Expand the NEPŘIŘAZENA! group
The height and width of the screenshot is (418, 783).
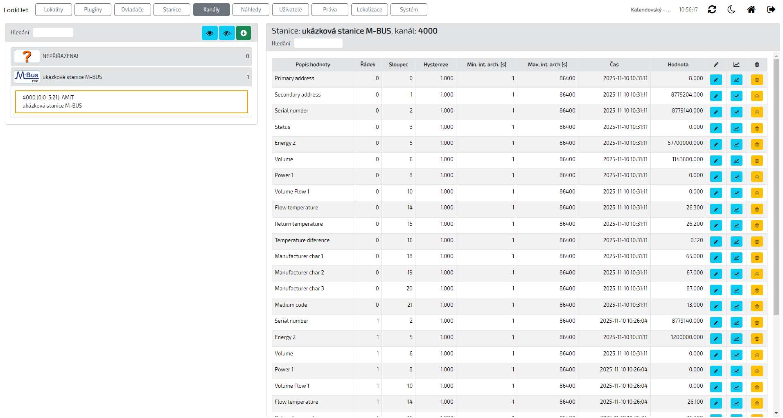(131, 56)
